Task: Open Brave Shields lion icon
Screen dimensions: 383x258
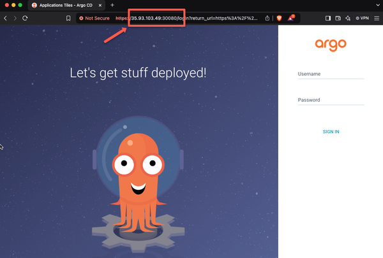Action: [x=280, y=18]
